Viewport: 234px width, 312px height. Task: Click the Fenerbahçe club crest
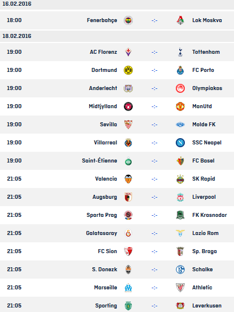128,20
